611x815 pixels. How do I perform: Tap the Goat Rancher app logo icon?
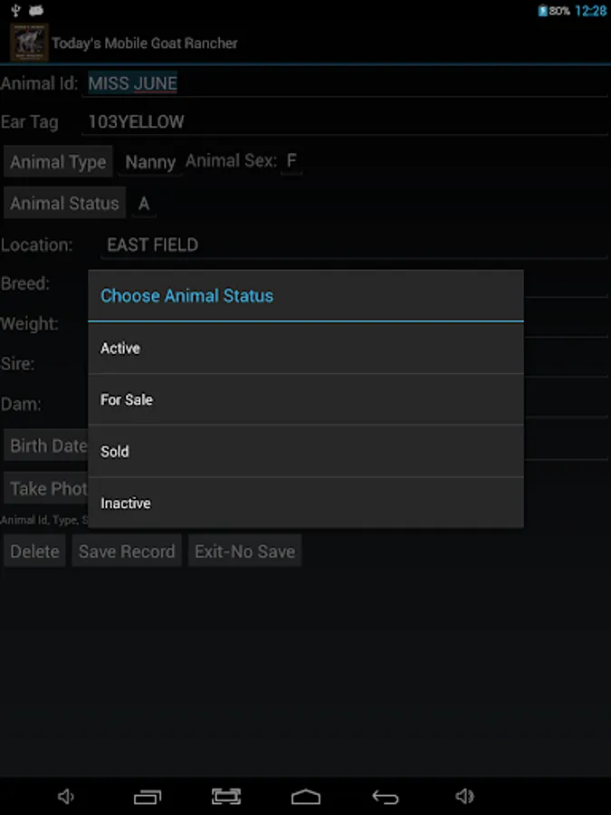pyautogui.click(x=27, y=43)
